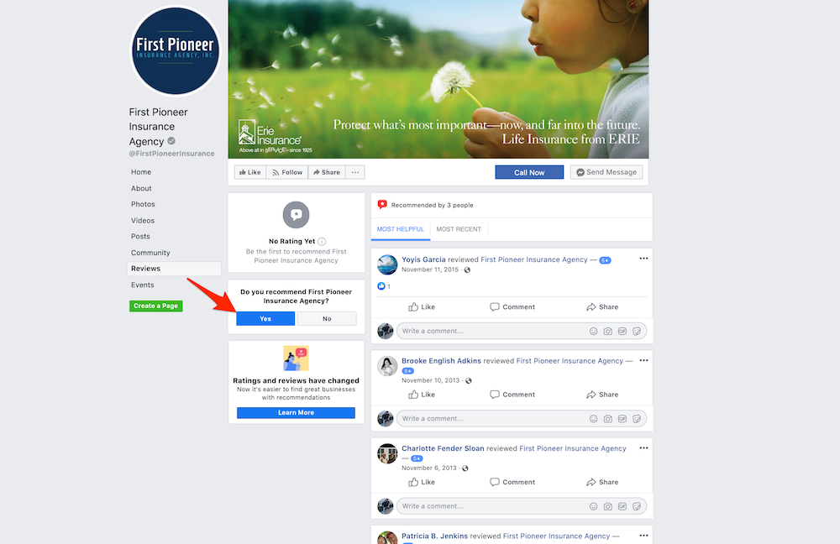The height and width of the screenshot is (544, 840).
Task: Open Patricia B. Jenkins' profile link
Action: [x=434, y=536]
